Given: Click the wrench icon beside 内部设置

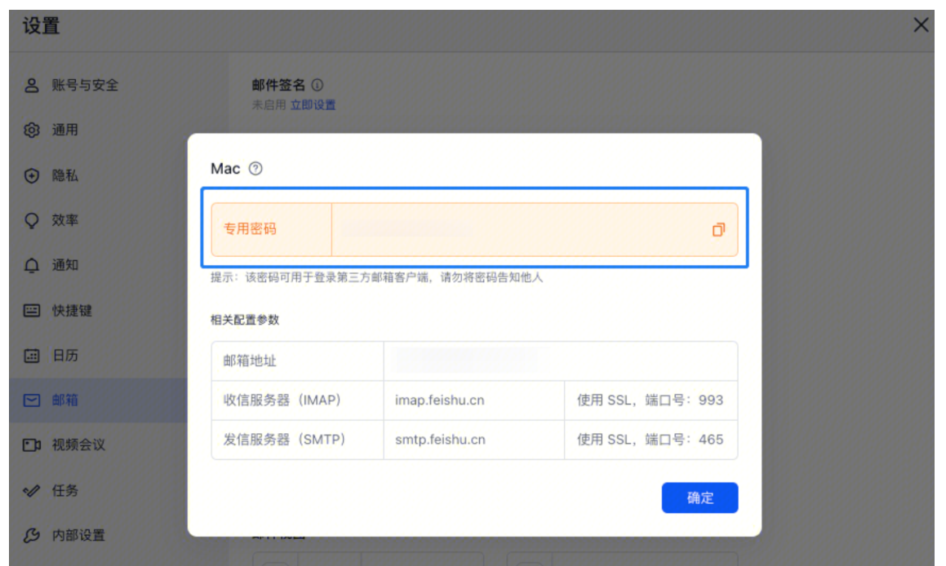Looking at the screenshot, I should [x=31, y=535].
